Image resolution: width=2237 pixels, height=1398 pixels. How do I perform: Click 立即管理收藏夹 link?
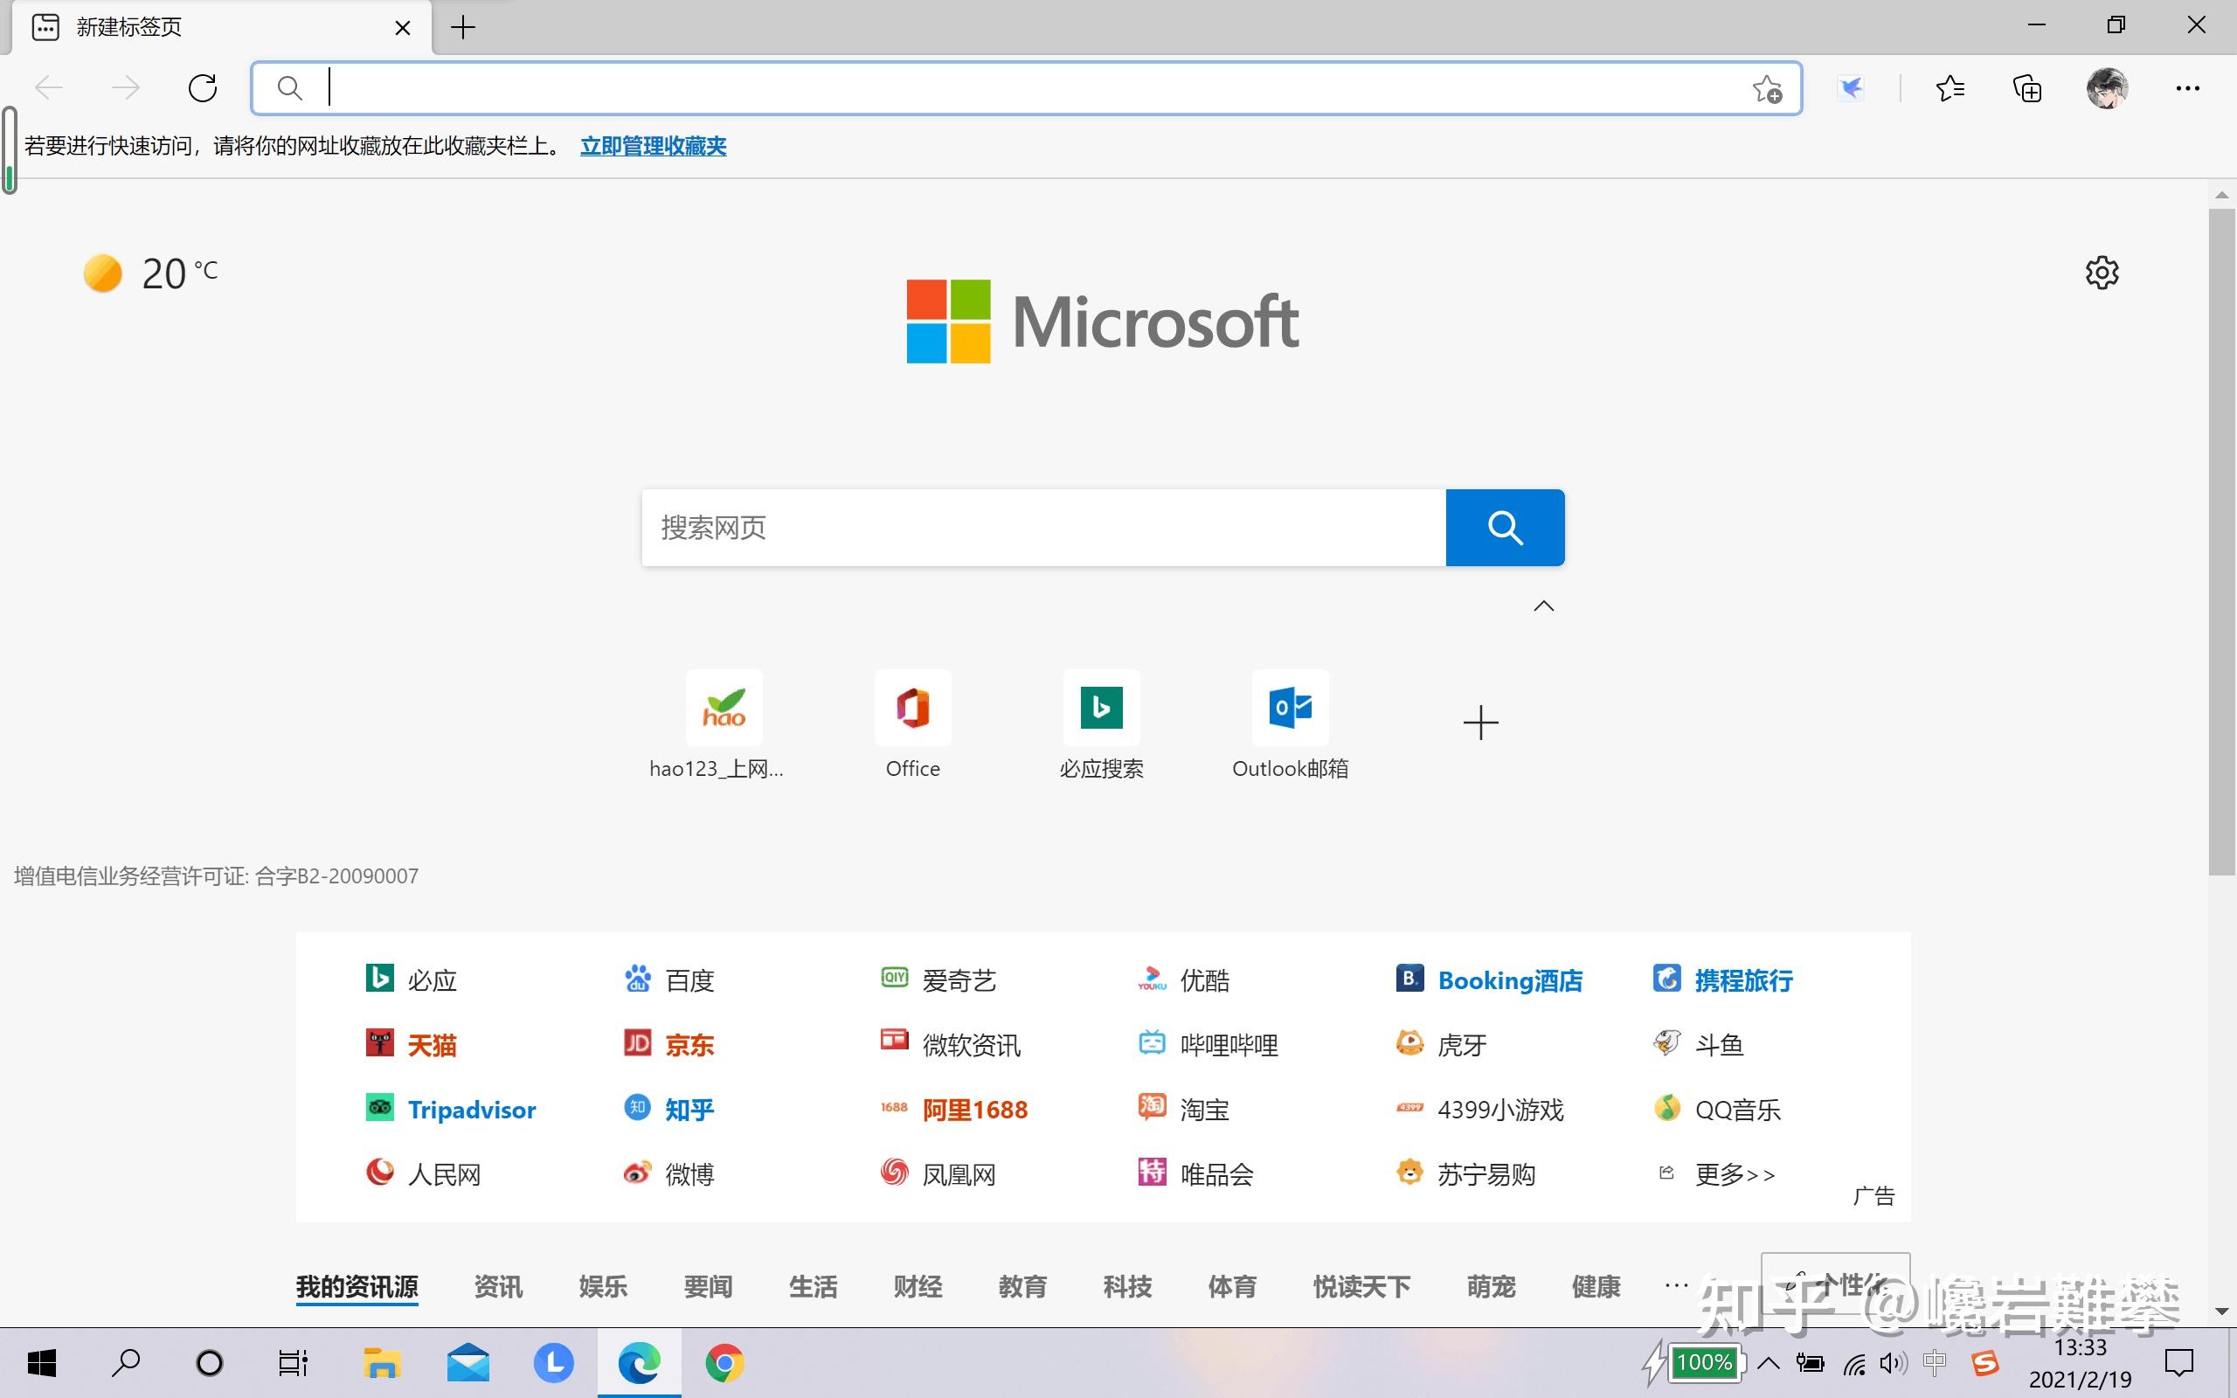coord(653,146)
